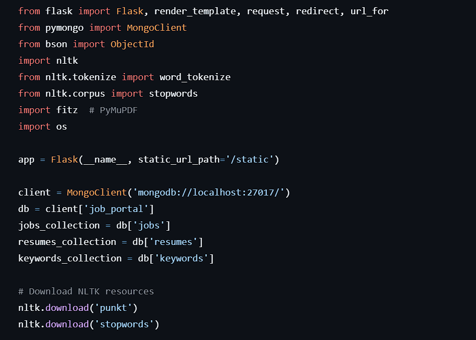Click on render_template in the flask import
The image size is (476, 340).
click(195, 11)
